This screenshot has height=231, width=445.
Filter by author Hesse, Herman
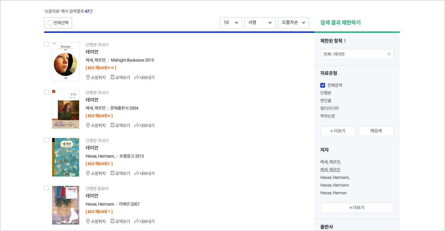pos(333,193)
